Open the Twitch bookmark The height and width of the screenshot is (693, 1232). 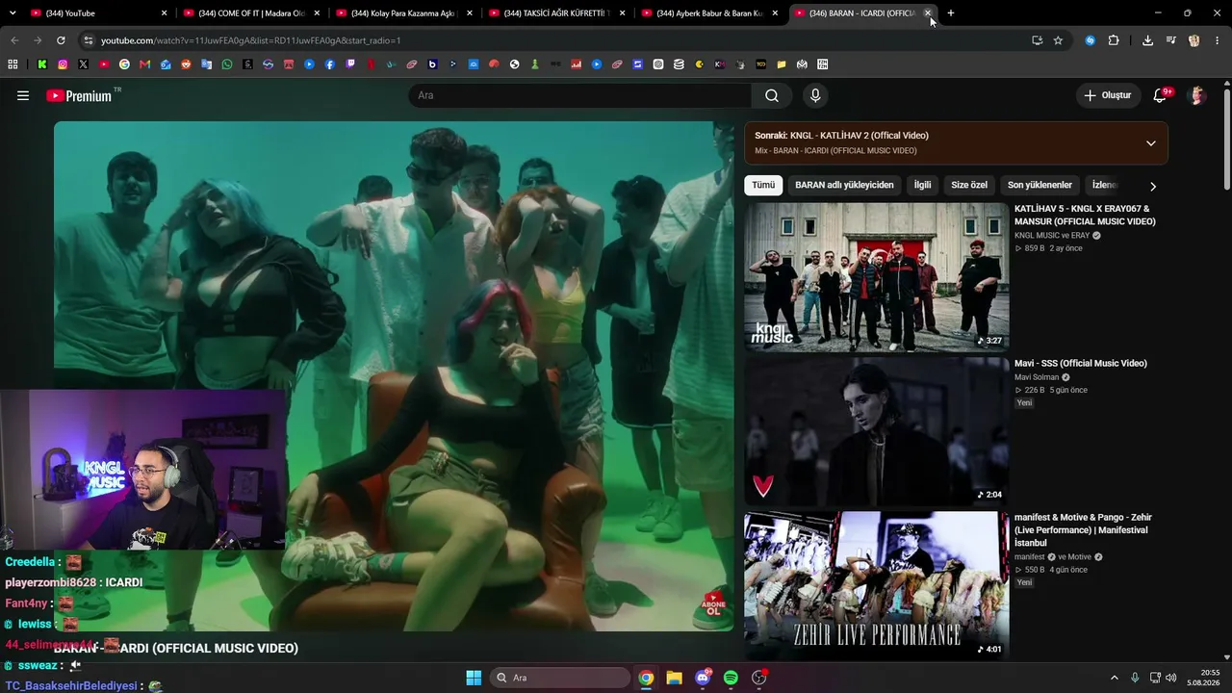(x=350, y=64)
